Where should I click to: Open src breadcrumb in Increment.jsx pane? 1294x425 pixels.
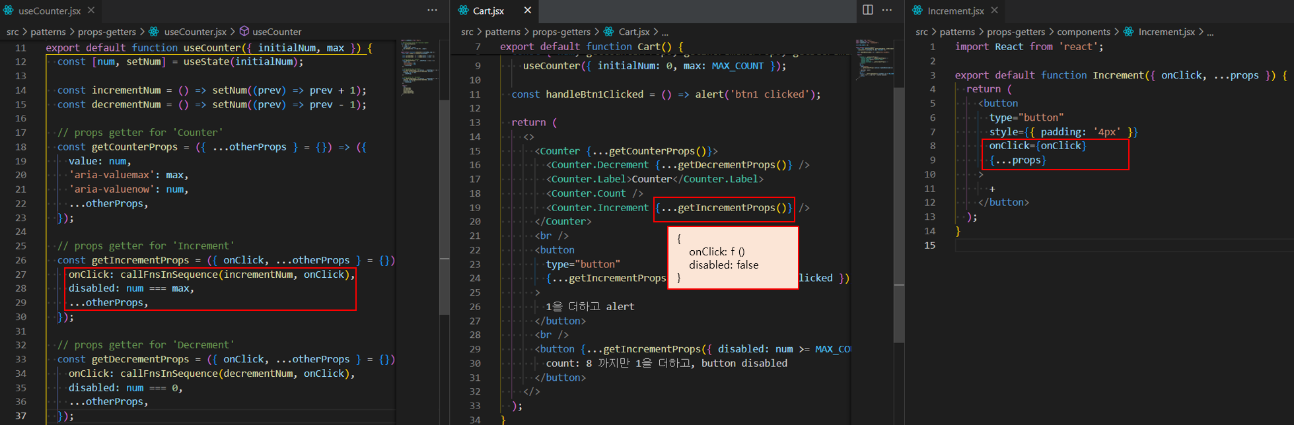click(x=921, y=32)
